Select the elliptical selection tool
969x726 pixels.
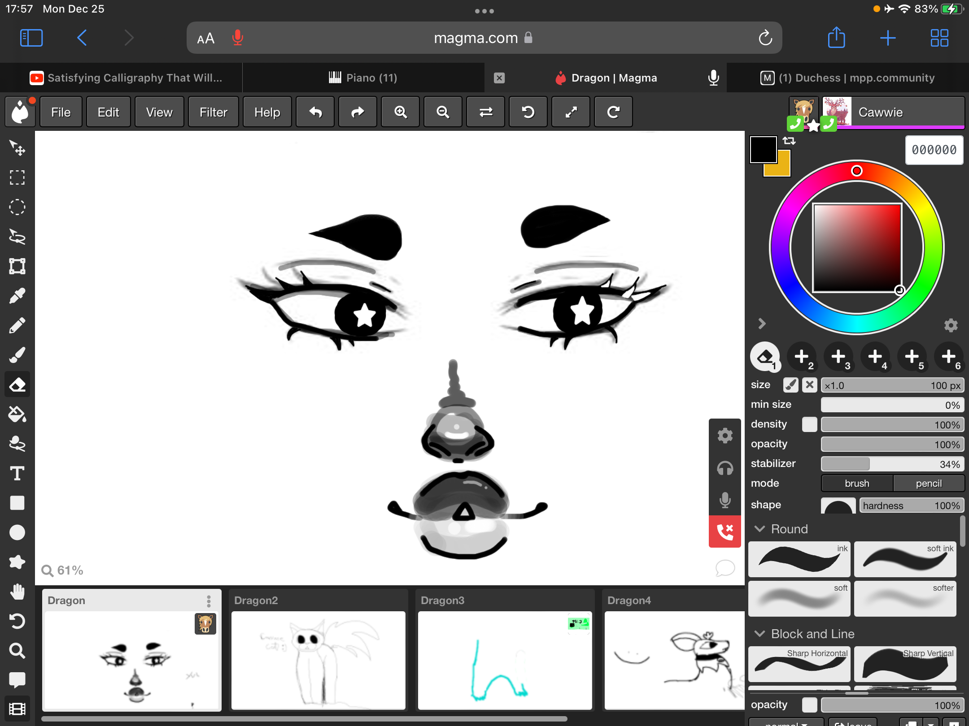pyautogui.click(x=17, y=207)
